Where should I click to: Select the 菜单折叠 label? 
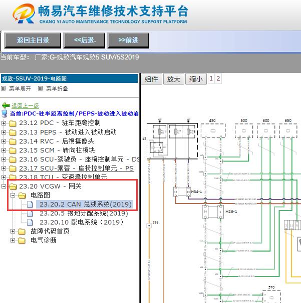point(57,88)
